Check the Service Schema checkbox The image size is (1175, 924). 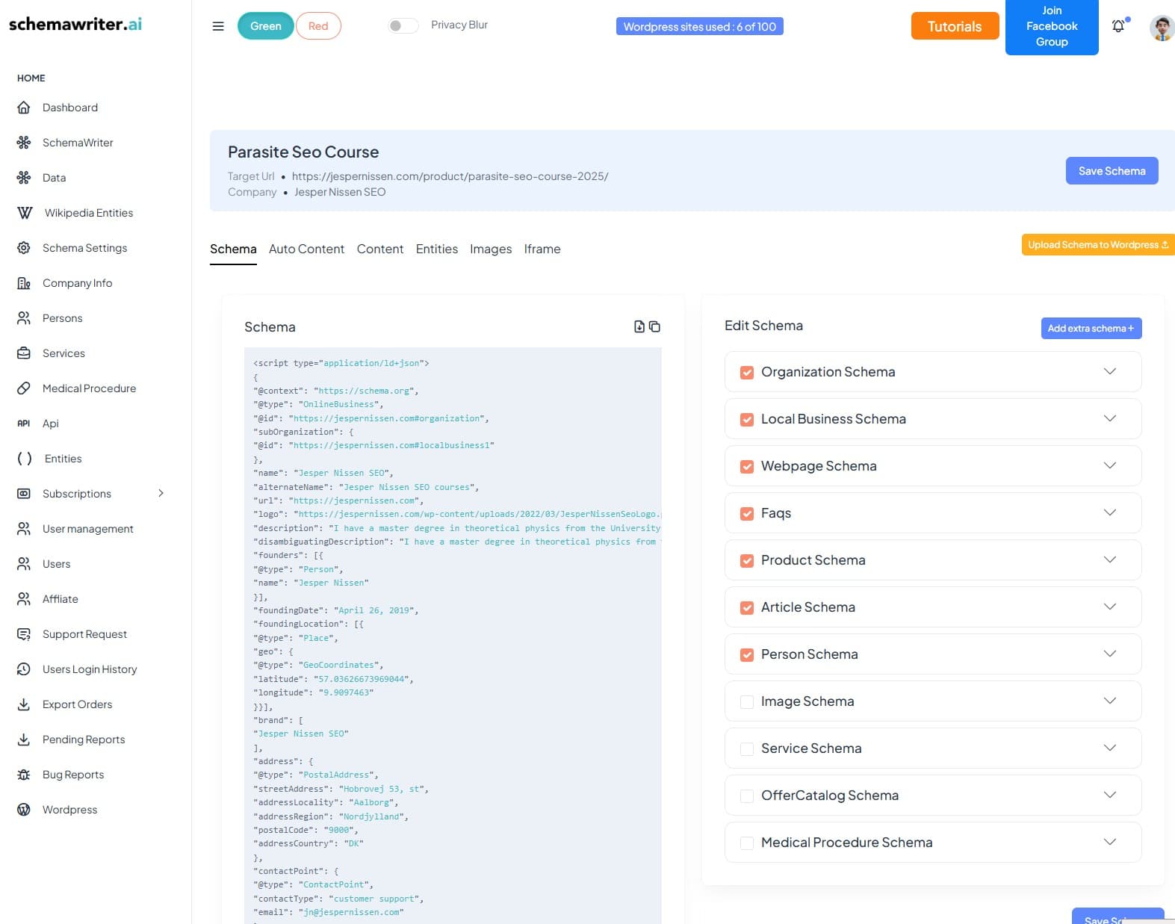tap(747, 749)
